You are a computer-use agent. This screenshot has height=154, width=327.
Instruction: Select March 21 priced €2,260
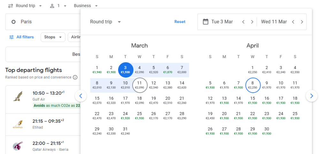(182, 100)
